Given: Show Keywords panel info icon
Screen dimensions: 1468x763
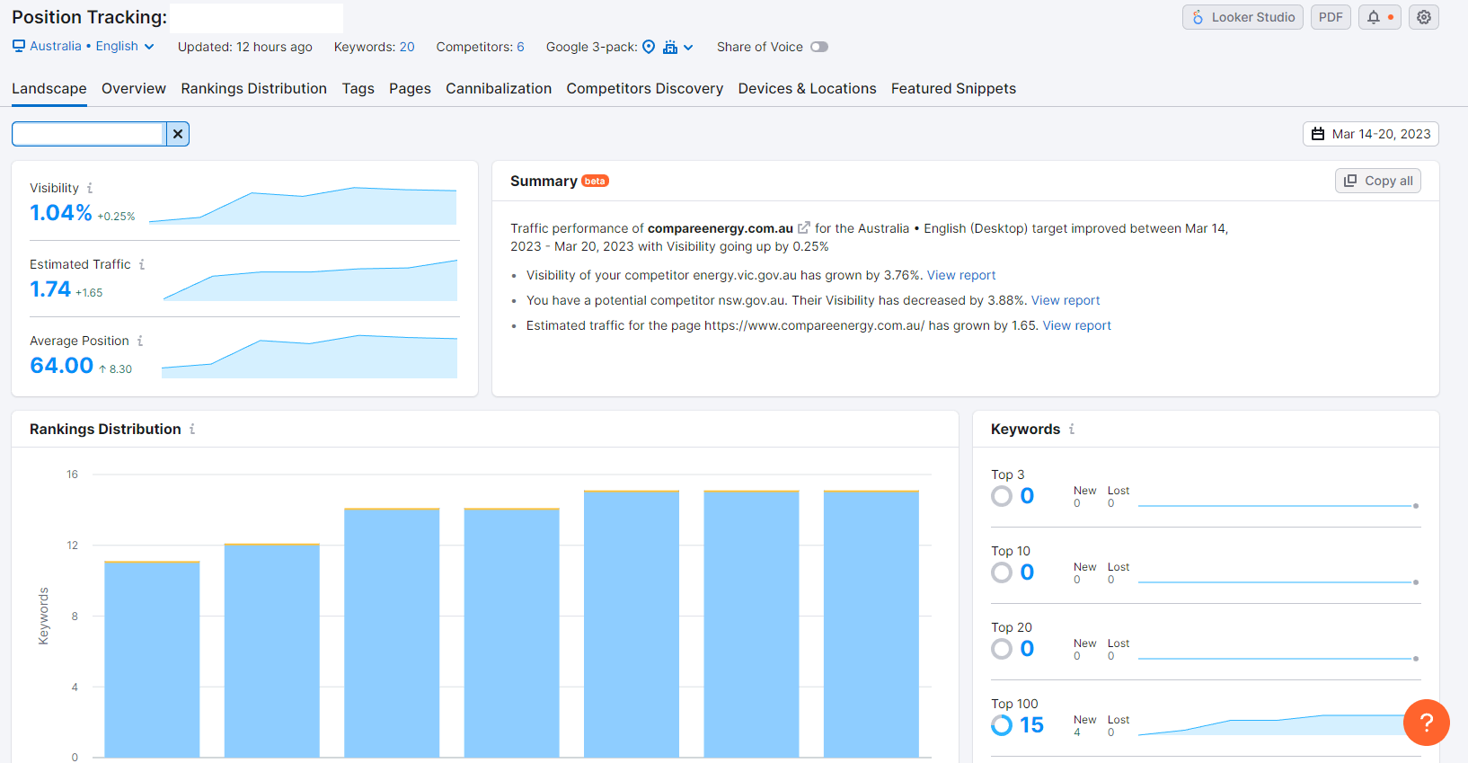Looking at the screenshot, I should pos(1072,430).
